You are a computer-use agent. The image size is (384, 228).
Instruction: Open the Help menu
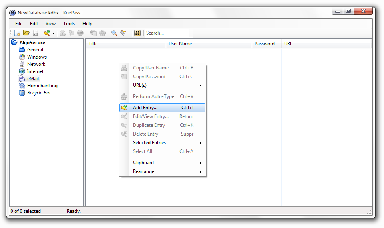click(x=87, y=24)
